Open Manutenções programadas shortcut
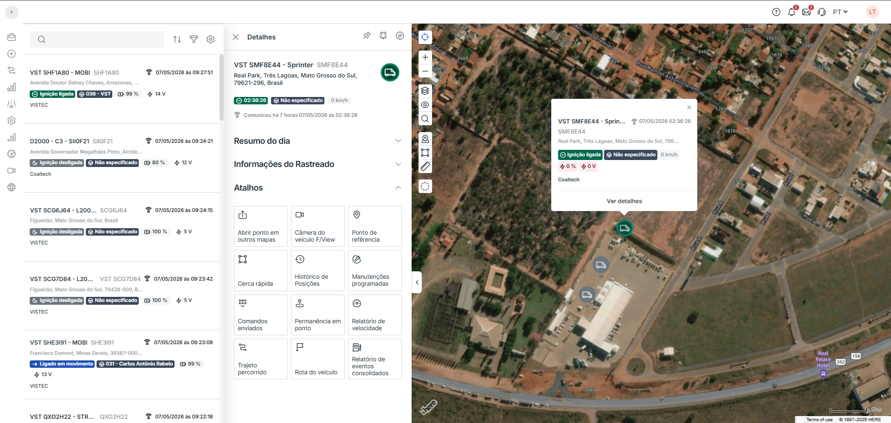 click(375, 271)
